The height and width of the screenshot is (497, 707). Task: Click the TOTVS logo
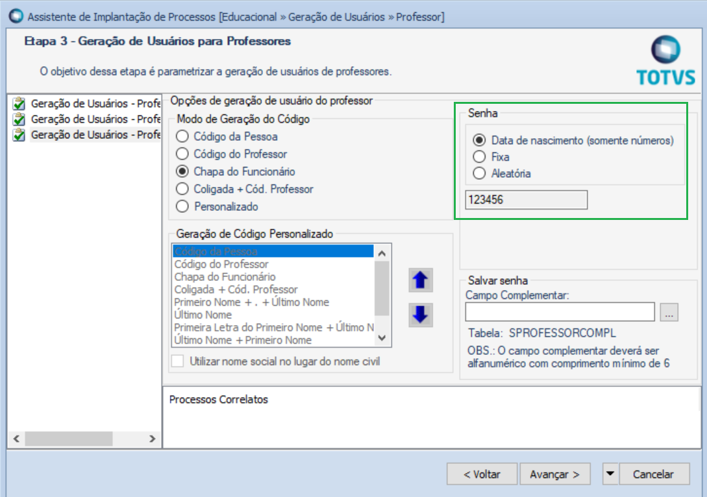pos(665,61)
